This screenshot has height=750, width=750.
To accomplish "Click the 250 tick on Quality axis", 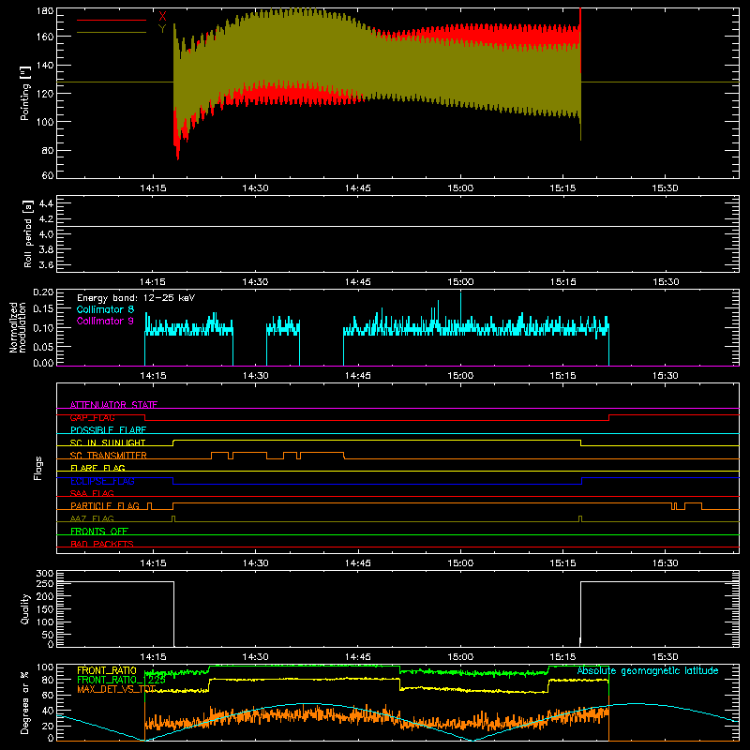I will (x=44, y=583).
